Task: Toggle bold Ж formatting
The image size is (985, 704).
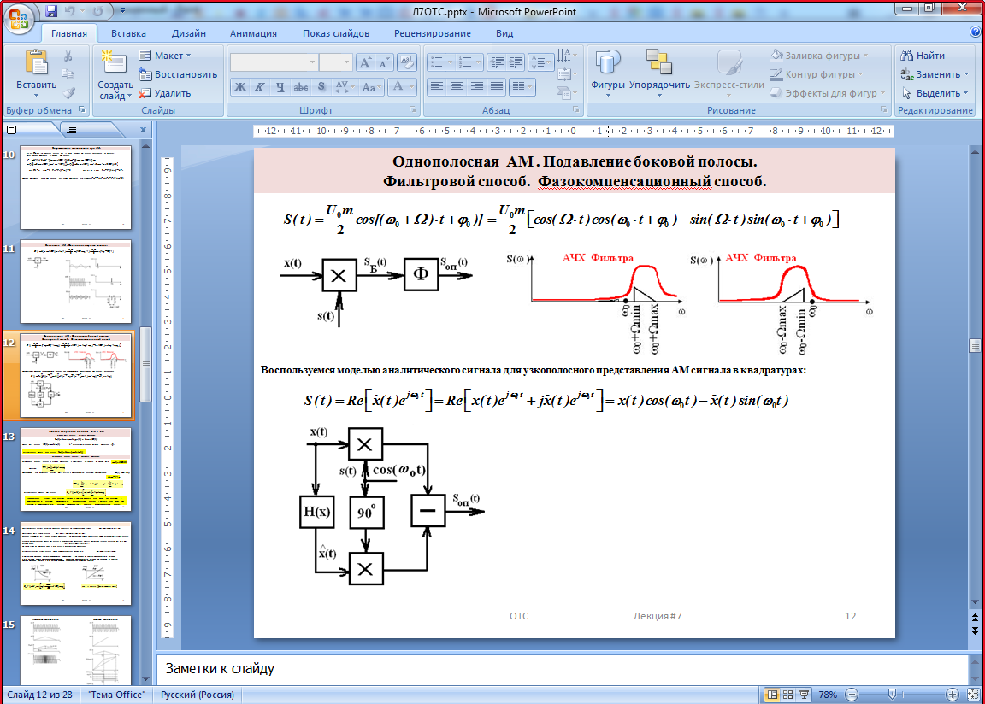Action: [x=240, y=87]
